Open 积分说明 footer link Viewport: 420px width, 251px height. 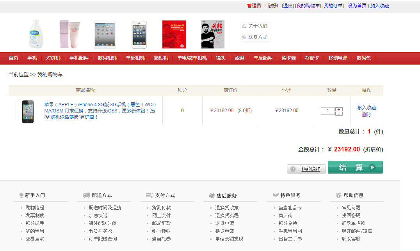click(x=35, y=223)
